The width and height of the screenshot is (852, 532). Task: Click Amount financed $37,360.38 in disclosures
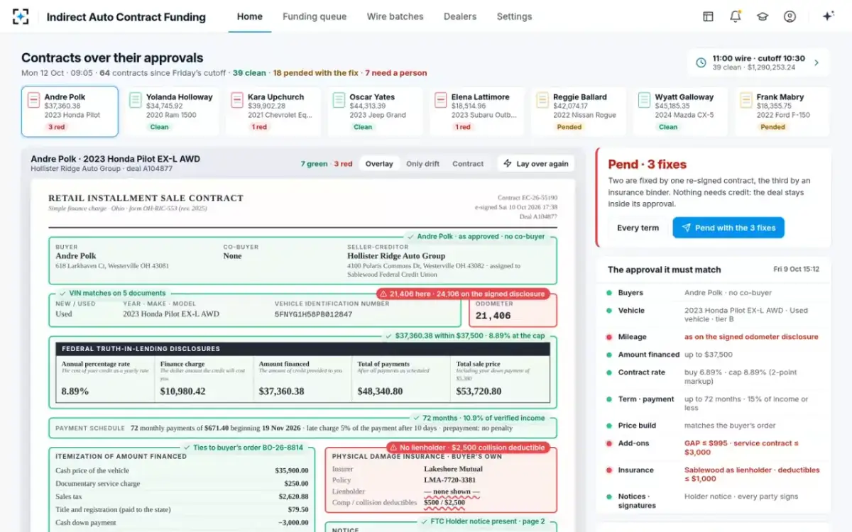click(281, 392)
